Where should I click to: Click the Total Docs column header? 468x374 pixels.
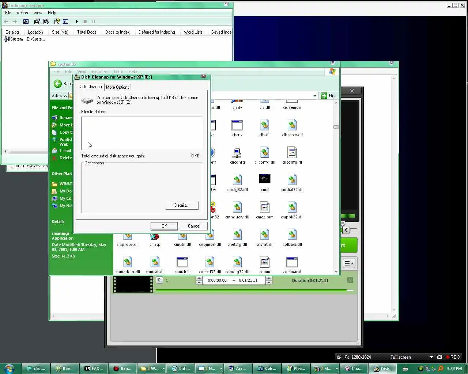coord(87,32)
